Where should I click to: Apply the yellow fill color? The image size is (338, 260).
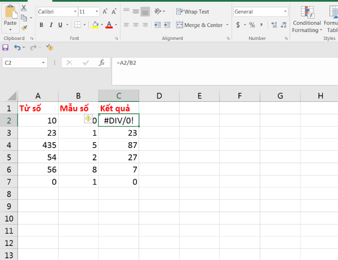click(x=95, y=25)
